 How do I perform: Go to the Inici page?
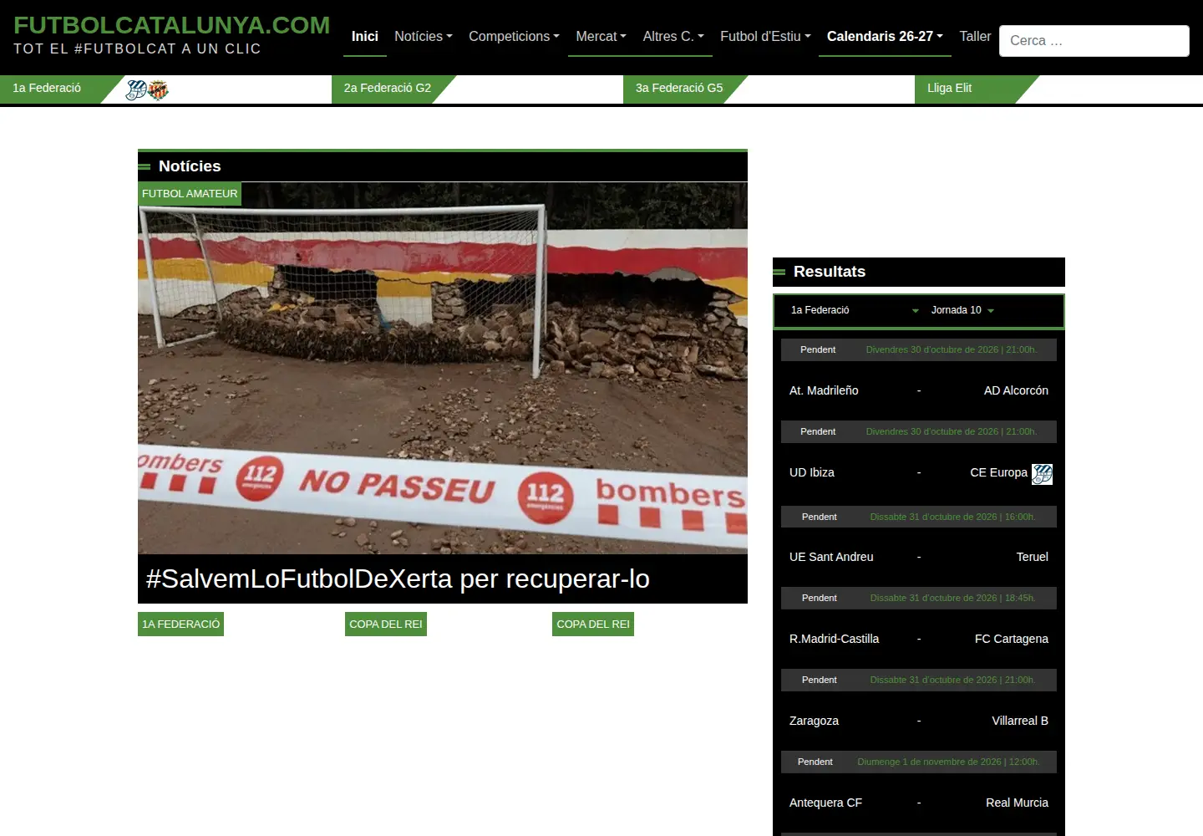tap(364, 37)
